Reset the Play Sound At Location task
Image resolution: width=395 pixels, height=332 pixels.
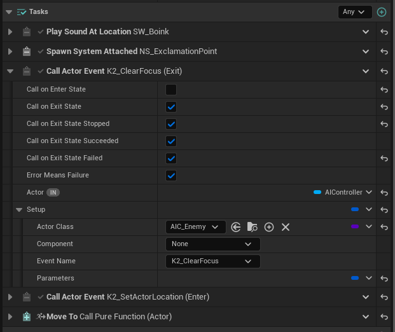tap(384, 32)
